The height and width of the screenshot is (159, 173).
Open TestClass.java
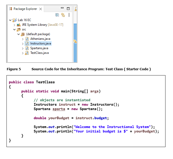(x=39, y=53)
